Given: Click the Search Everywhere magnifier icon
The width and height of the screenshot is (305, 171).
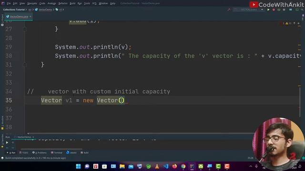Looking at the screenshot, I should coord(302,9).
